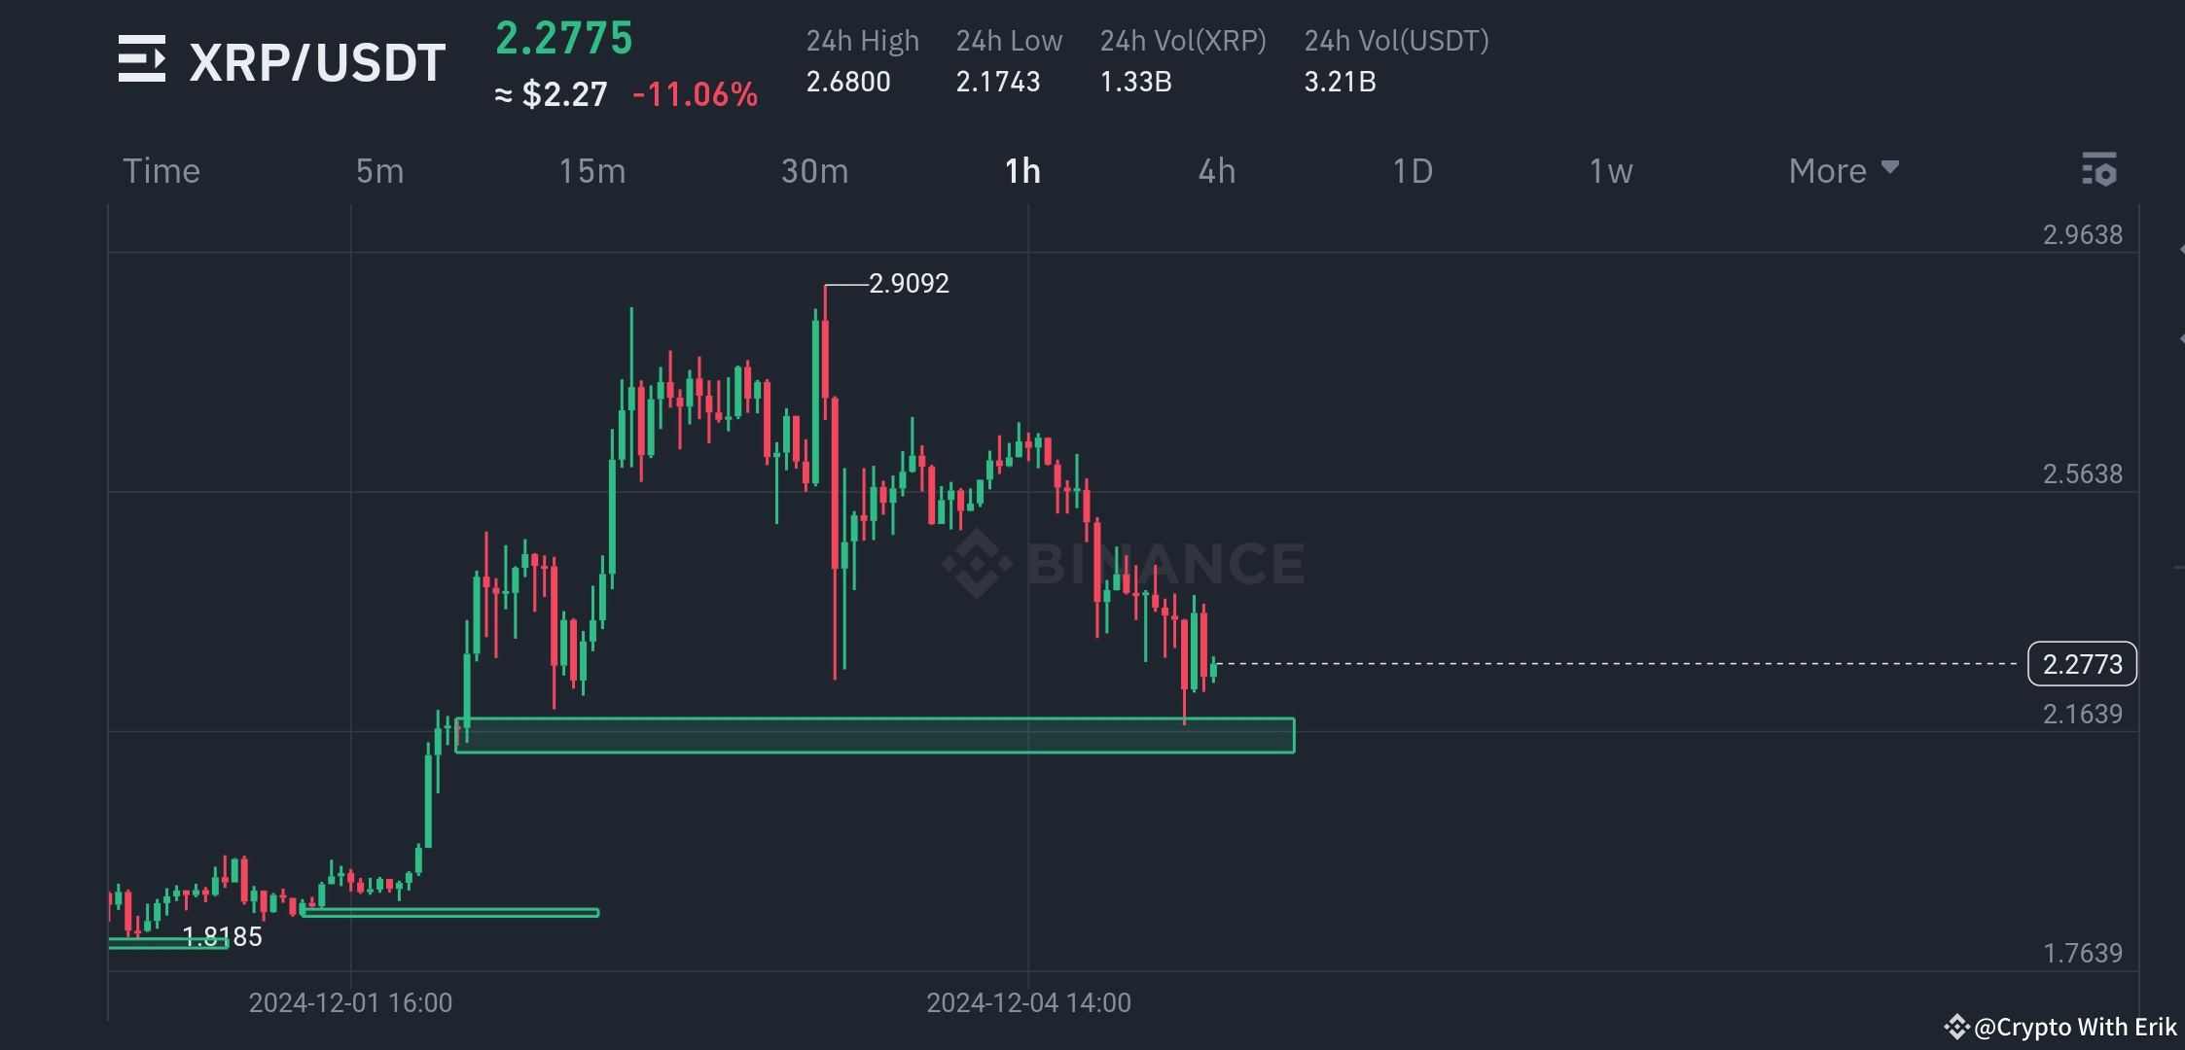Click the 2.9092 high price marker
Image resolution: width=2185 pixels, height=1050 pixels.
[908, 284]
